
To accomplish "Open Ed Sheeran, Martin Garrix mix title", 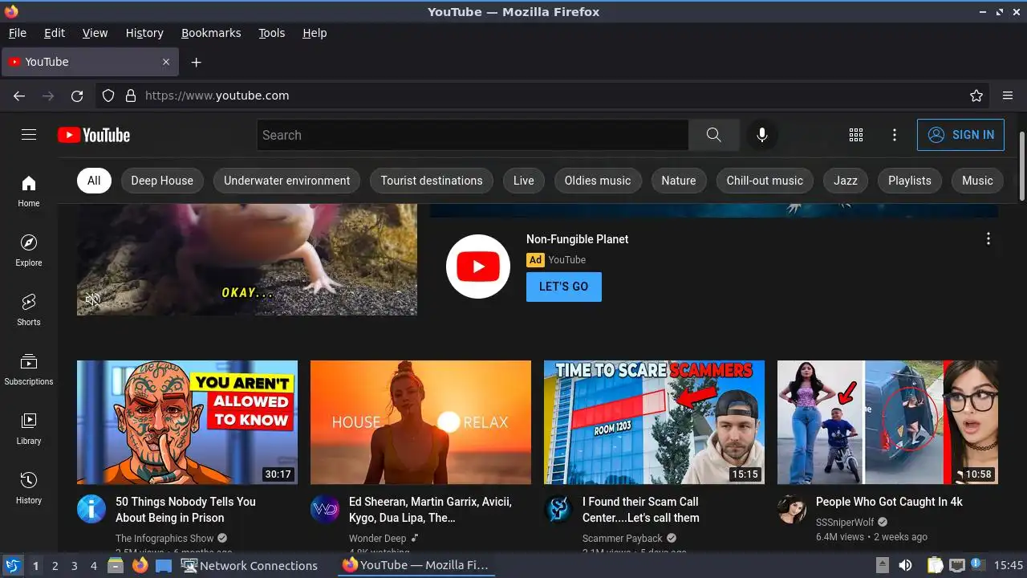I will 430,510.
